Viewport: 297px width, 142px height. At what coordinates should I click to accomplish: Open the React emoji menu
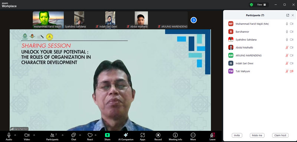pyautogui.click(x=90, y=136)
